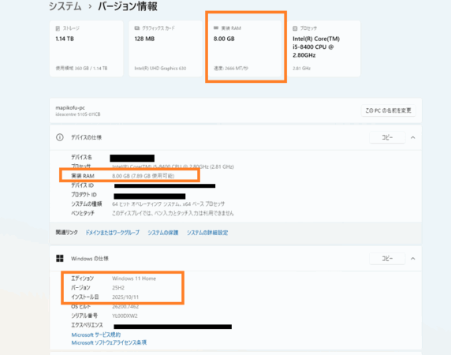Click the 26200.7462 OS build value
The height and width of the screenshot is (355, 451).
coord(125,307)
